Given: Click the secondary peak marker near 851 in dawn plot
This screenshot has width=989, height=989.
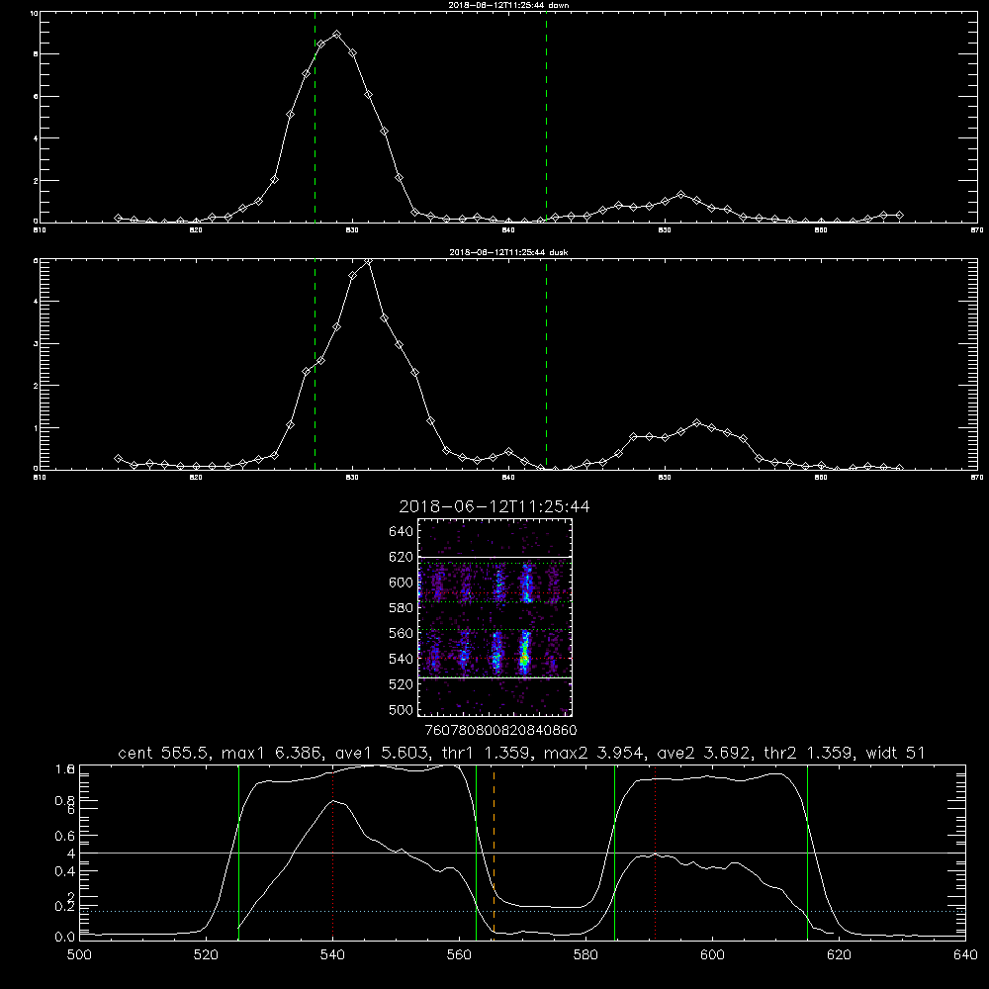Looking at the screenshot, I should pyautogui.click(x=680, y=194).
